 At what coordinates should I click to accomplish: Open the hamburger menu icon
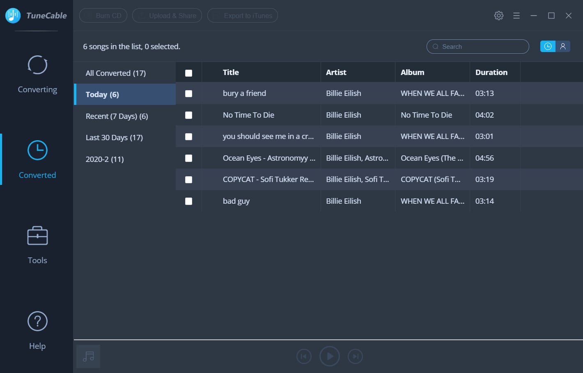[516, 16]
